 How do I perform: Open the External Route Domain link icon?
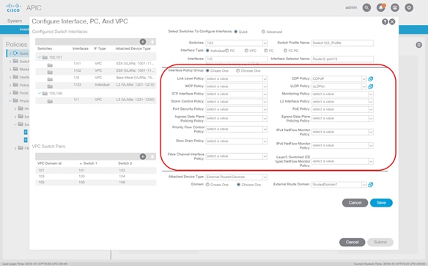(x=370, y=185)
